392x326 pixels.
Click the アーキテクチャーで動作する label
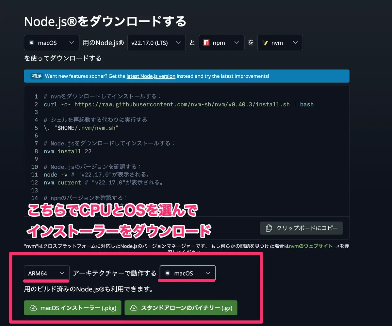(x=115, y=273)
